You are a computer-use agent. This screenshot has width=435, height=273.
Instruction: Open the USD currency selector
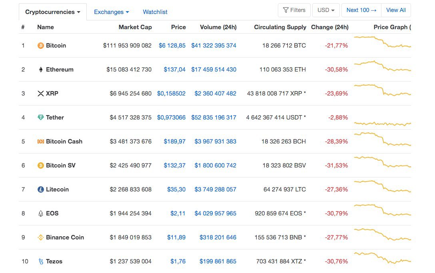click(x=326, y=10)
